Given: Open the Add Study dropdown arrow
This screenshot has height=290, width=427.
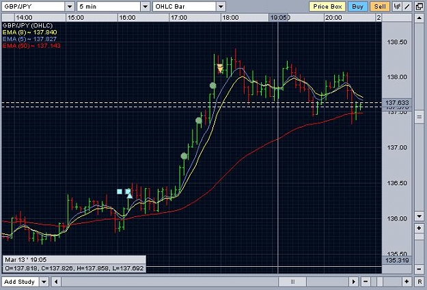Looking at the screenshot, I should (x=44, y=282).
